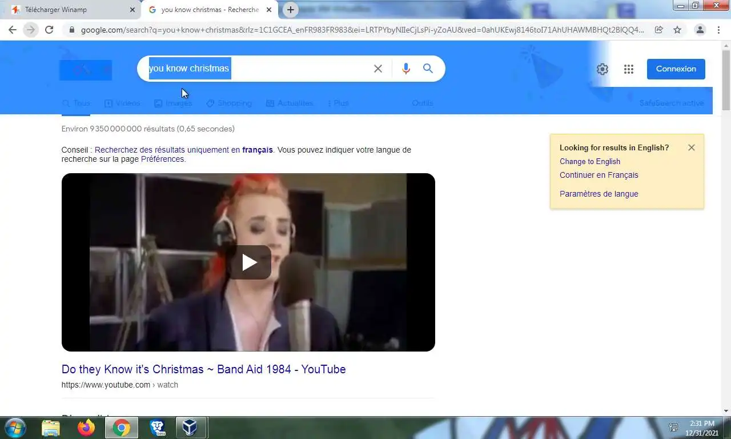The image size is (731, 439).
Task: Clear the search box text
Action: [378, 69]
